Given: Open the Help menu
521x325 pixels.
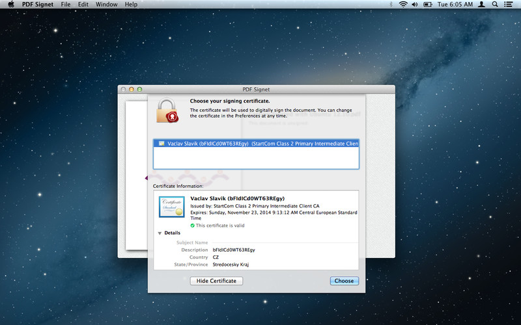Looking at the screenshot, I should [131, 5].
